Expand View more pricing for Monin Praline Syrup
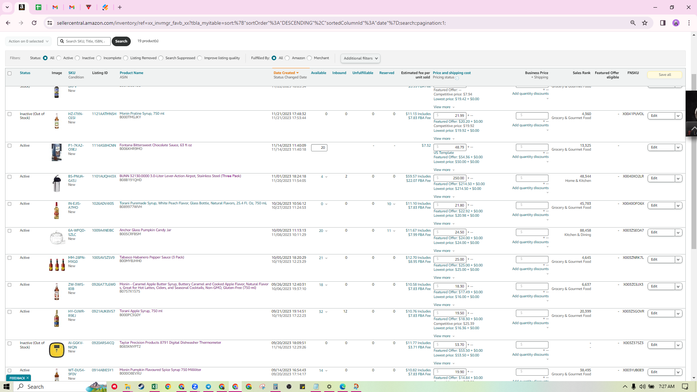Image resolution: width=697 pixels, height=392 pixels. pos(444,139)
